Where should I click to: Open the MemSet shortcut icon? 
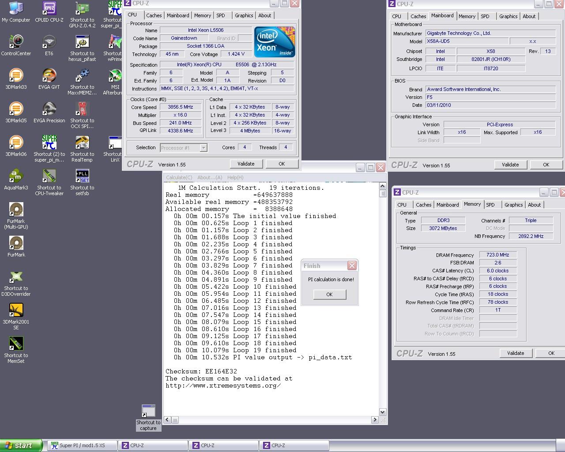click(x=16, y=350)
